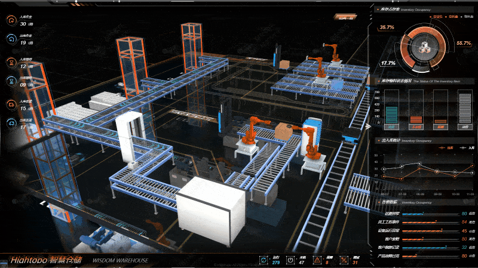Click the running status refresh icon
Image resolution: width=478 pixels, height=268 pixels.
pyautogui.click(x=265, y=260)
